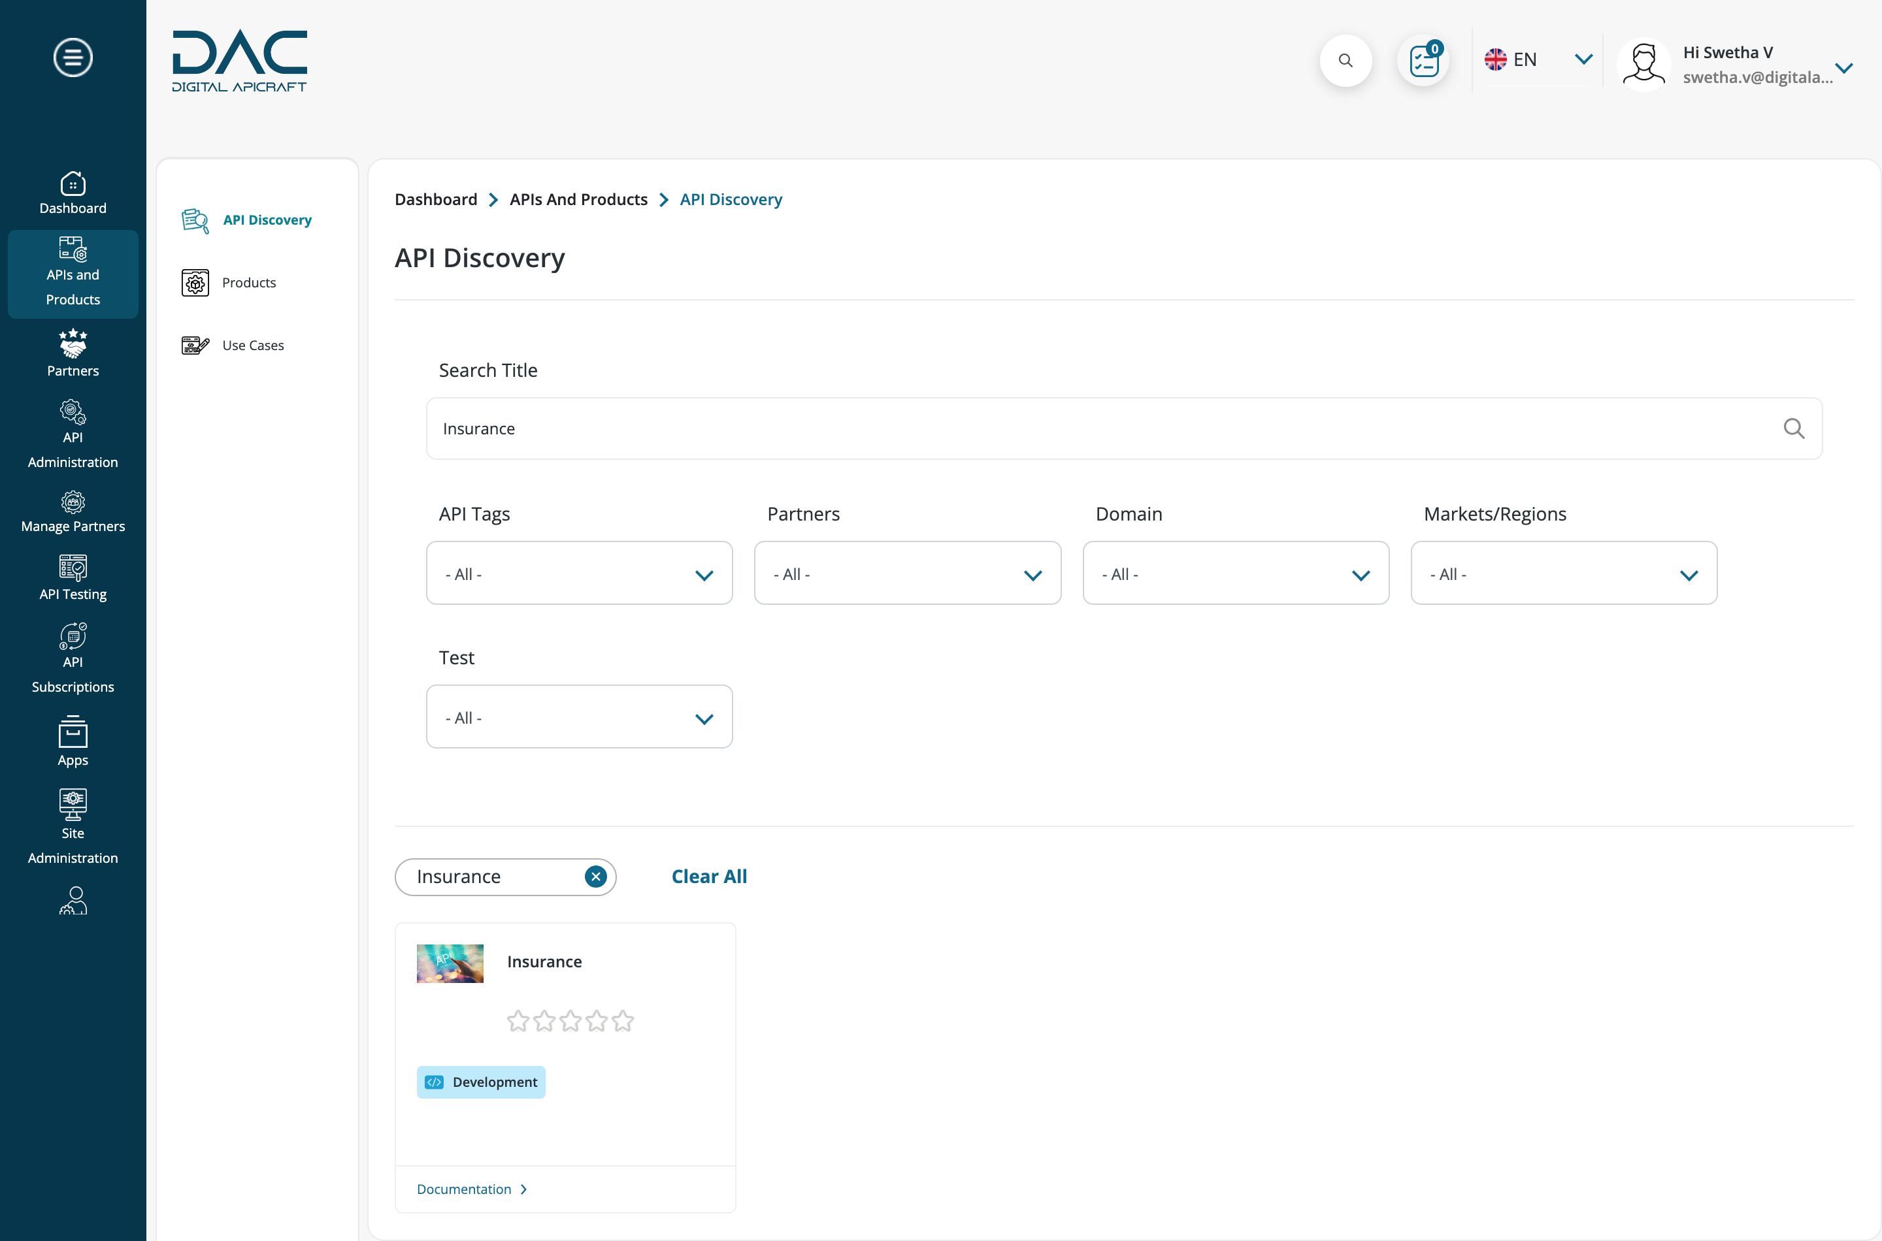Focus the Search Title input field

tap(1124, 428)
